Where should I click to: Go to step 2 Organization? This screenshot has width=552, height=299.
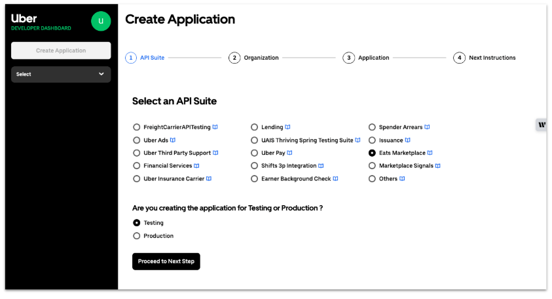tap(253, 58)
